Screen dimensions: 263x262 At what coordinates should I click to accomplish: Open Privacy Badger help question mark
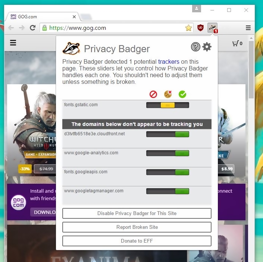[195, 47]
